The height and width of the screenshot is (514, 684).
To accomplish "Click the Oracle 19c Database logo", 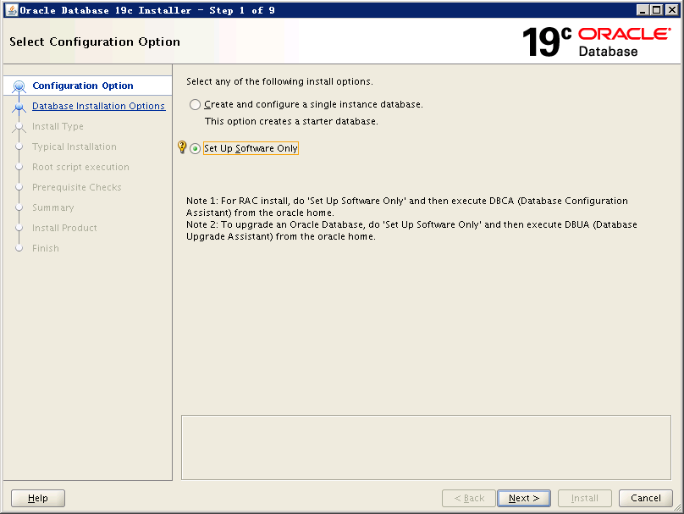I will click(596, 41).
